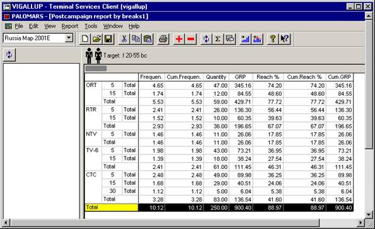Click the Target f 20-55 bc label
Screen dimensions: 375x229
pyautogui.click(x=125, y=56)
